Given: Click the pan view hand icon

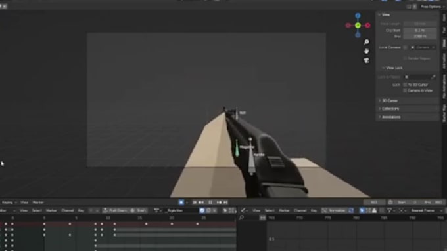Looking at the screenshot, I should (x=366, y=51).
